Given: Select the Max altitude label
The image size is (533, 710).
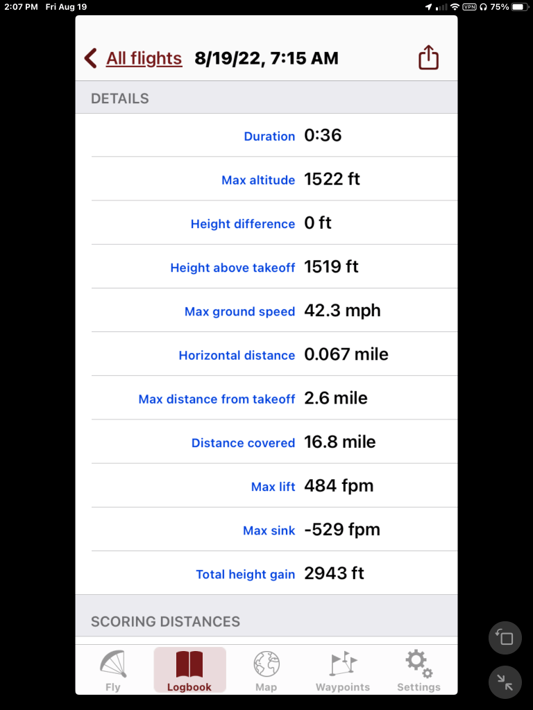Looking at the screenshot, I should pos(258,180).
